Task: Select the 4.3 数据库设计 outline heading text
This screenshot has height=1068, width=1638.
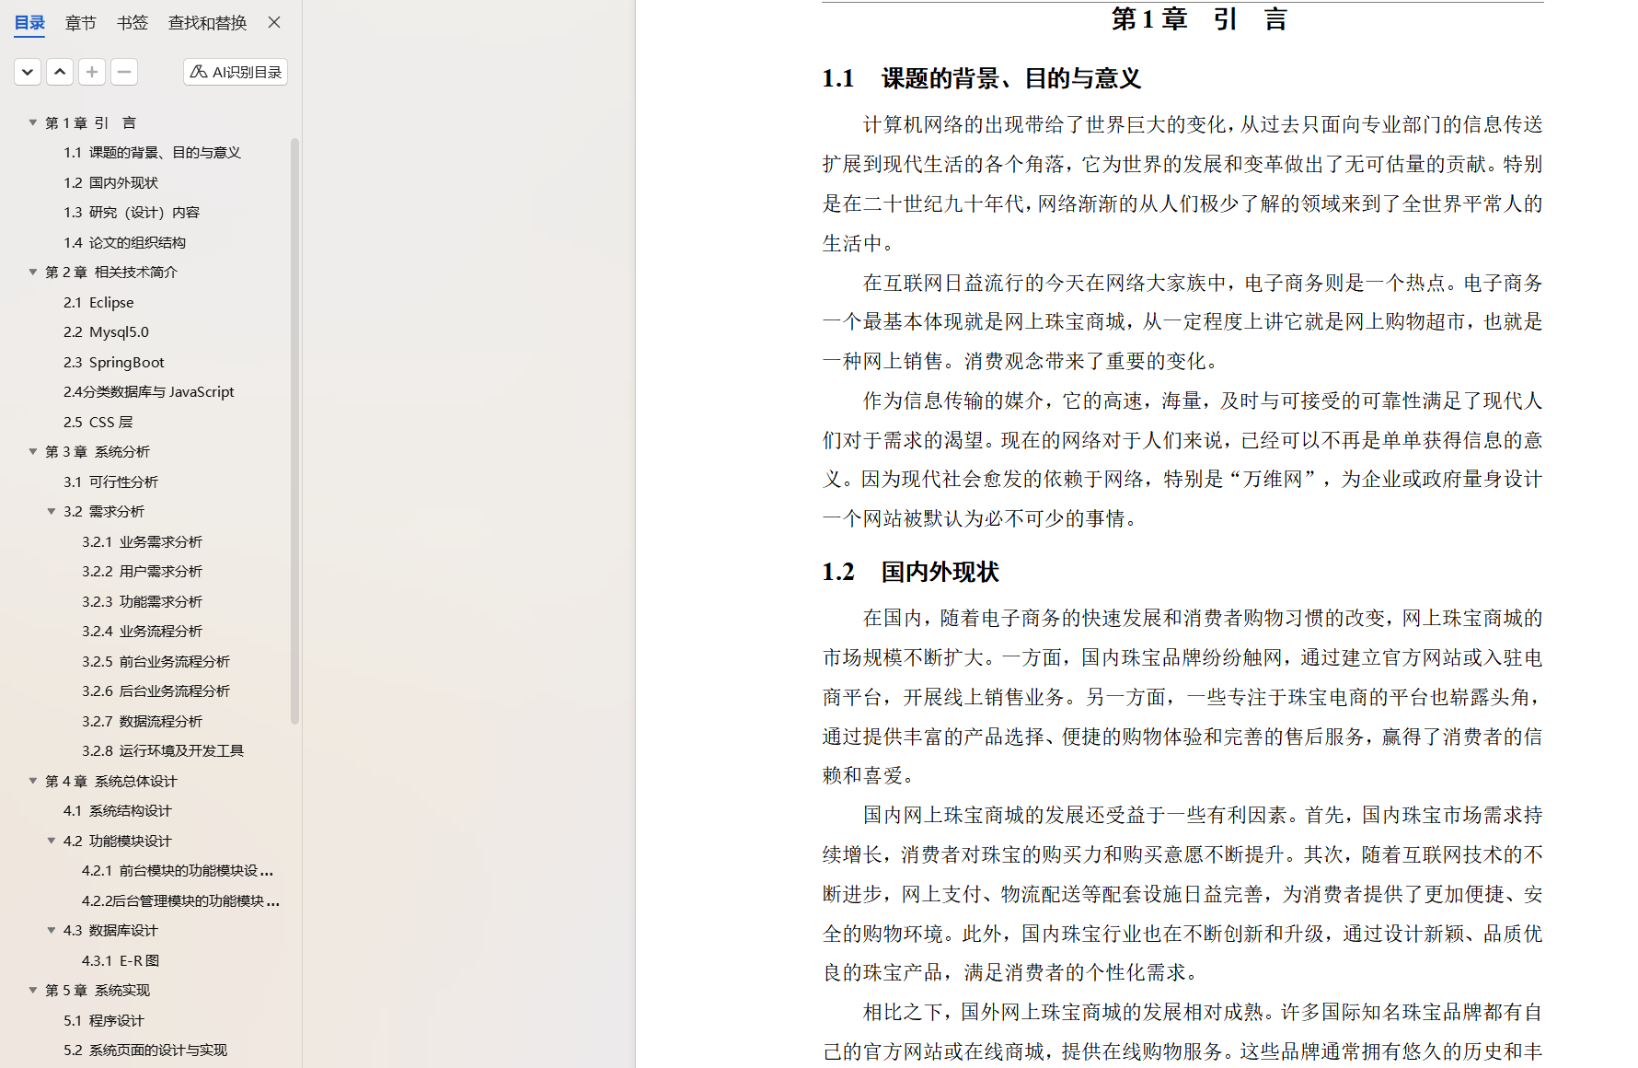Action: 110,931
